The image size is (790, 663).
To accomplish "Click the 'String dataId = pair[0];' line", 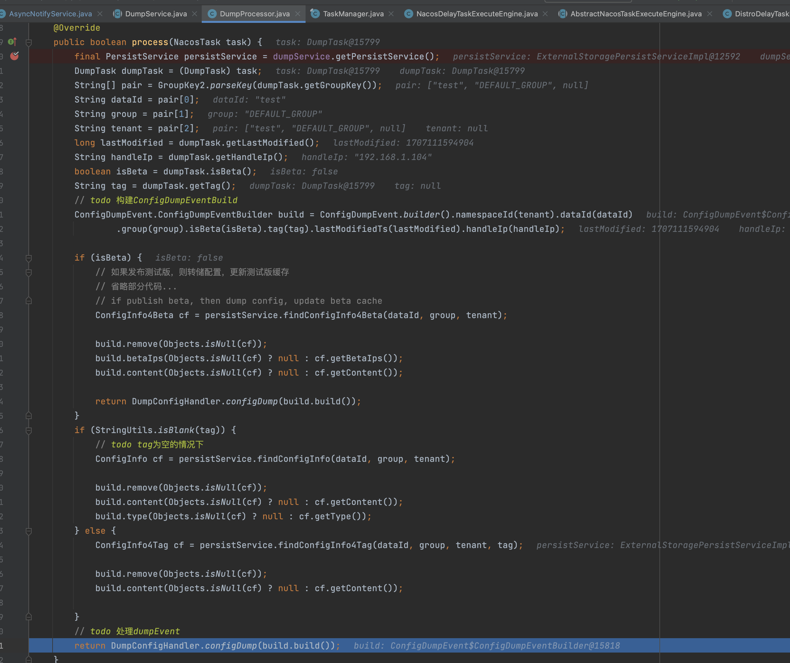I will coord(136,100).
